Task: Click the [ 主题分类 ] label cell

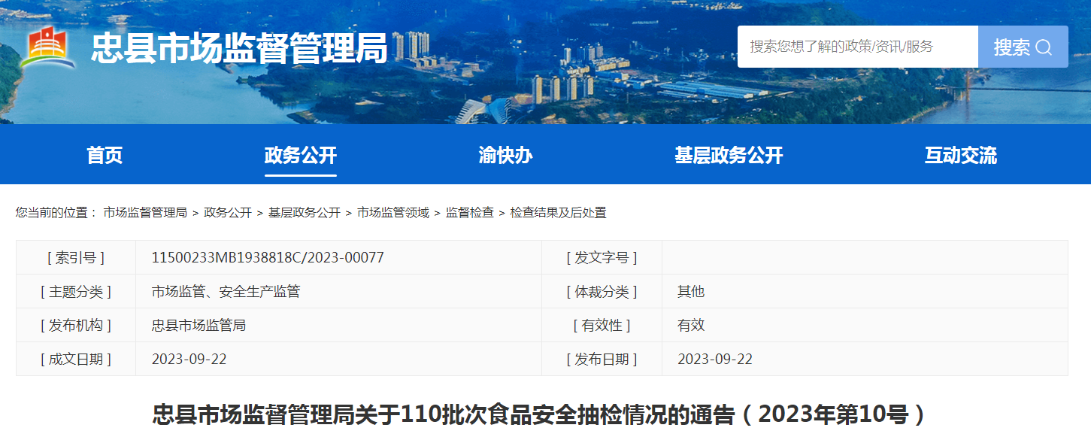Action: [76, 291]
